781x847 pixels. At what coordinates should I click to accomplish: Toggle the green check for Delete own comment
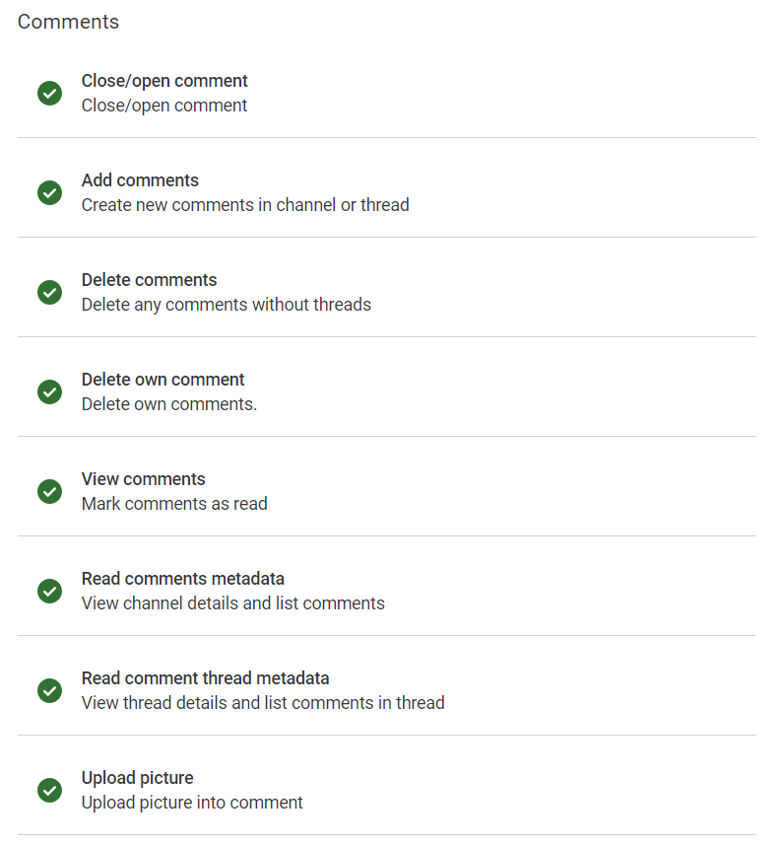49,392
